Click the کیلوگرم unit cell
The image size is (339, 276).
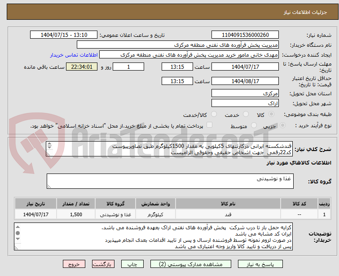point(155,214)
